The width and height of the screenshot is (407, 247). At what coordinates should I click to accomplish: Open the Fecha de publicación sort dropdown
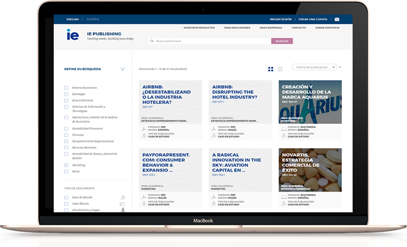coord(314,67)
